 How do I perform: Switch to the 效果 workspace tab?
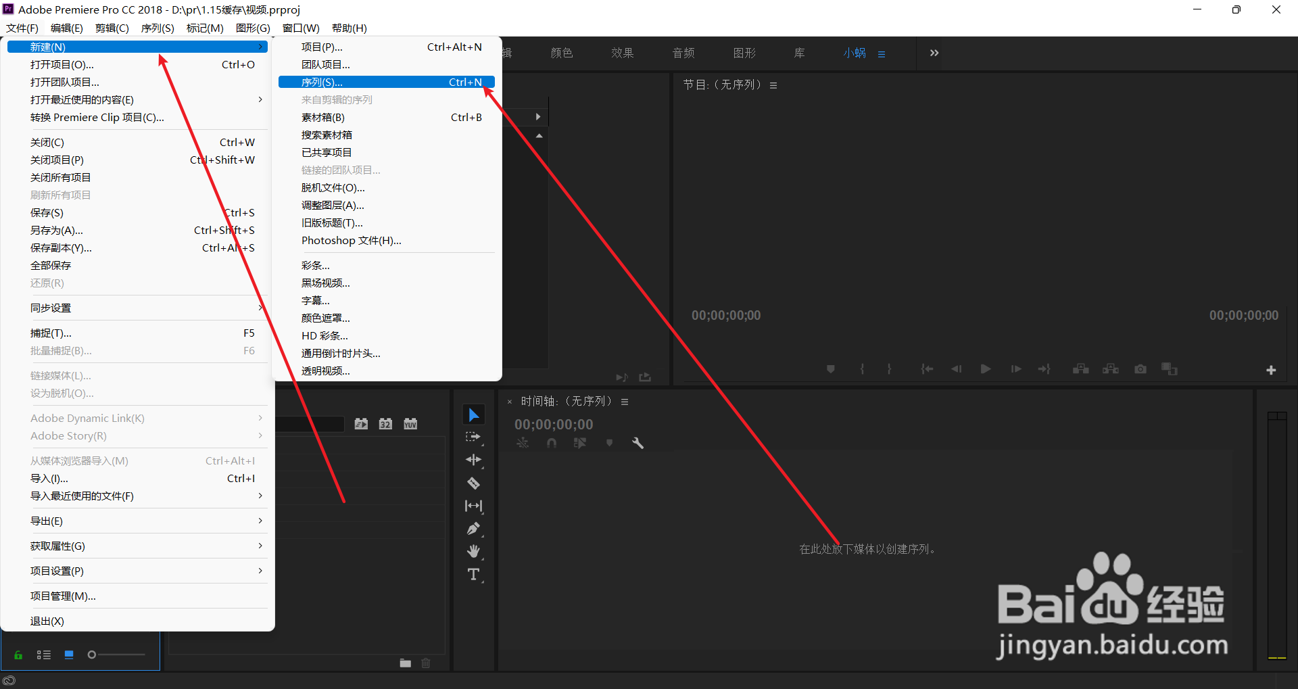pyautogui.click(x=623, y=53)
